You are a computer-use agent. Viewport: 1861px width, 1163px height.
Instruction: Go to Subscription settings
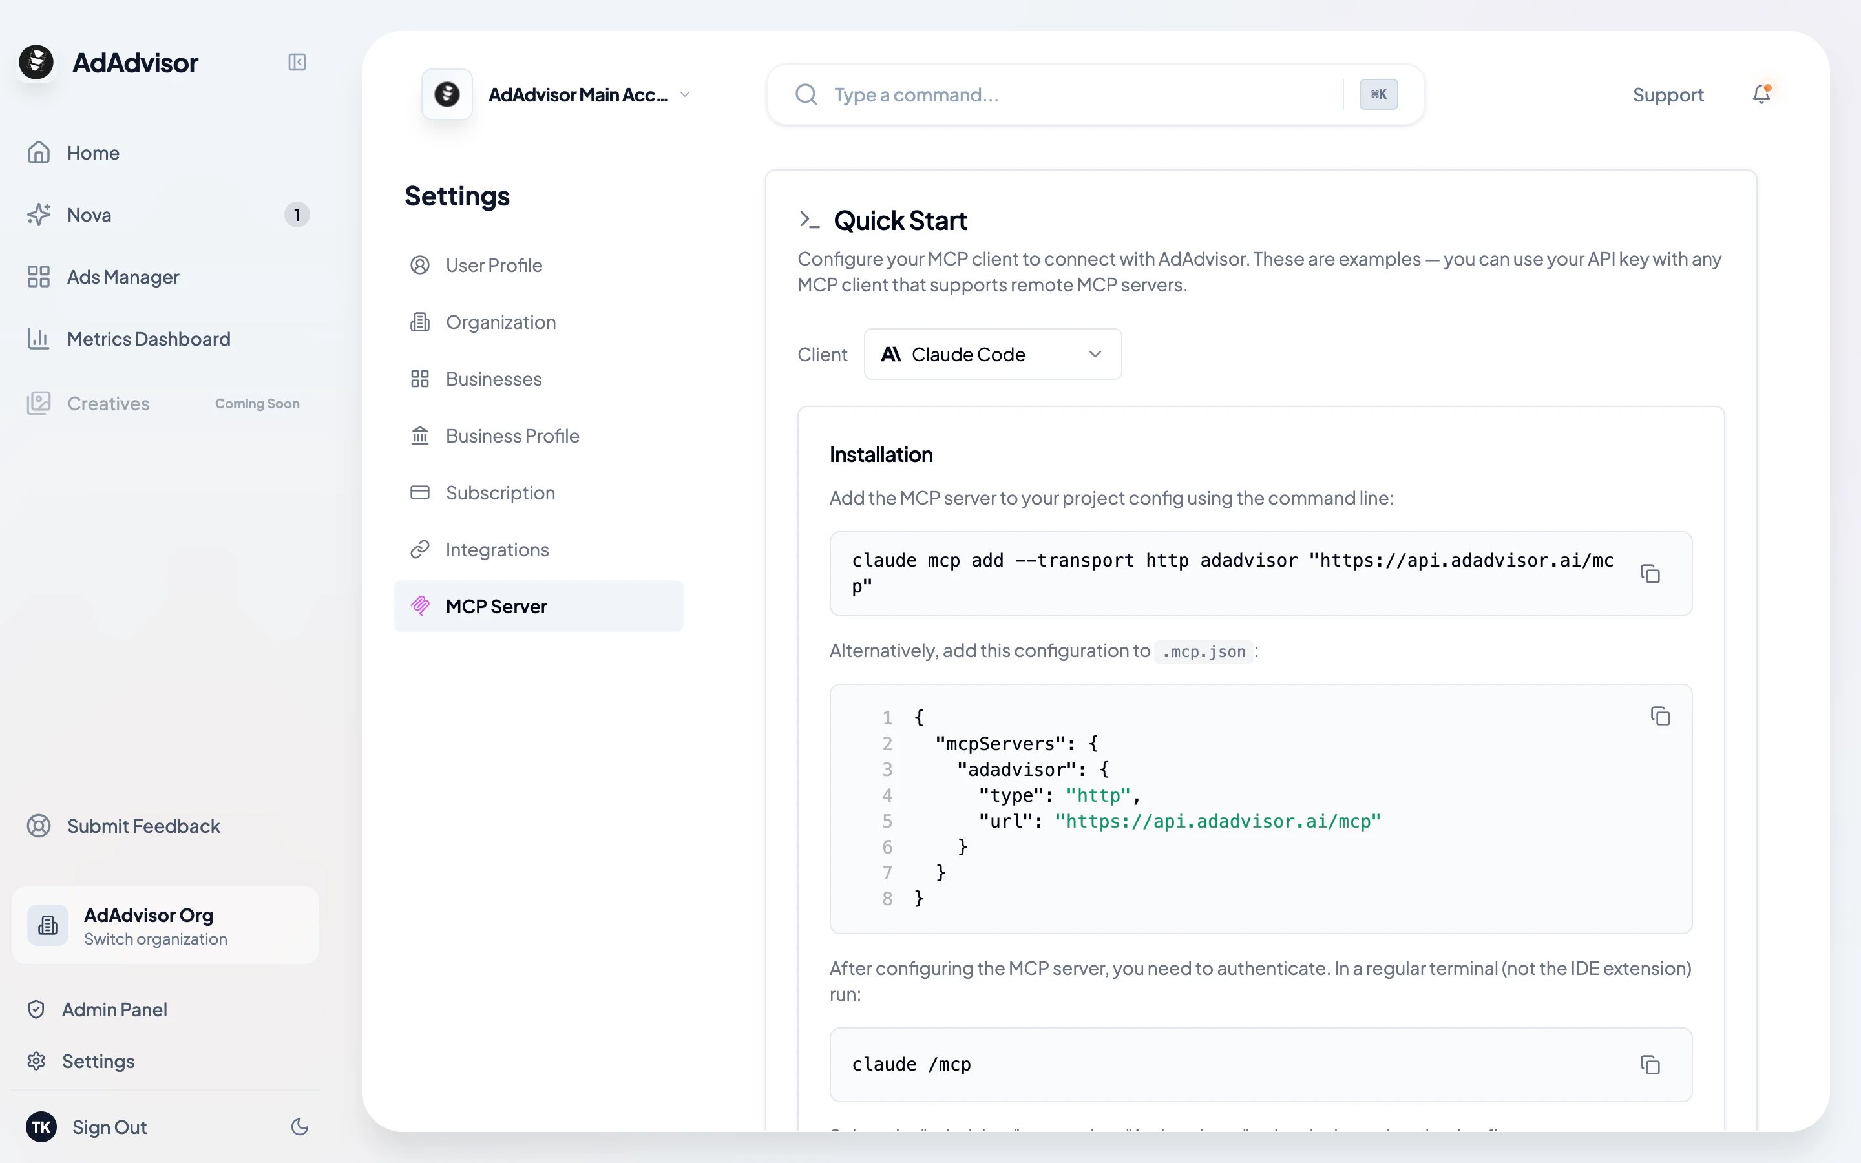point(500,493)
